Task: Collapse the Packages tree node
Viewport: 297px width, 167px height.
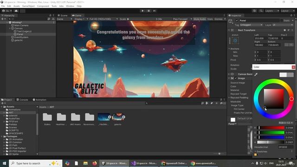Action: pos(2,136)
